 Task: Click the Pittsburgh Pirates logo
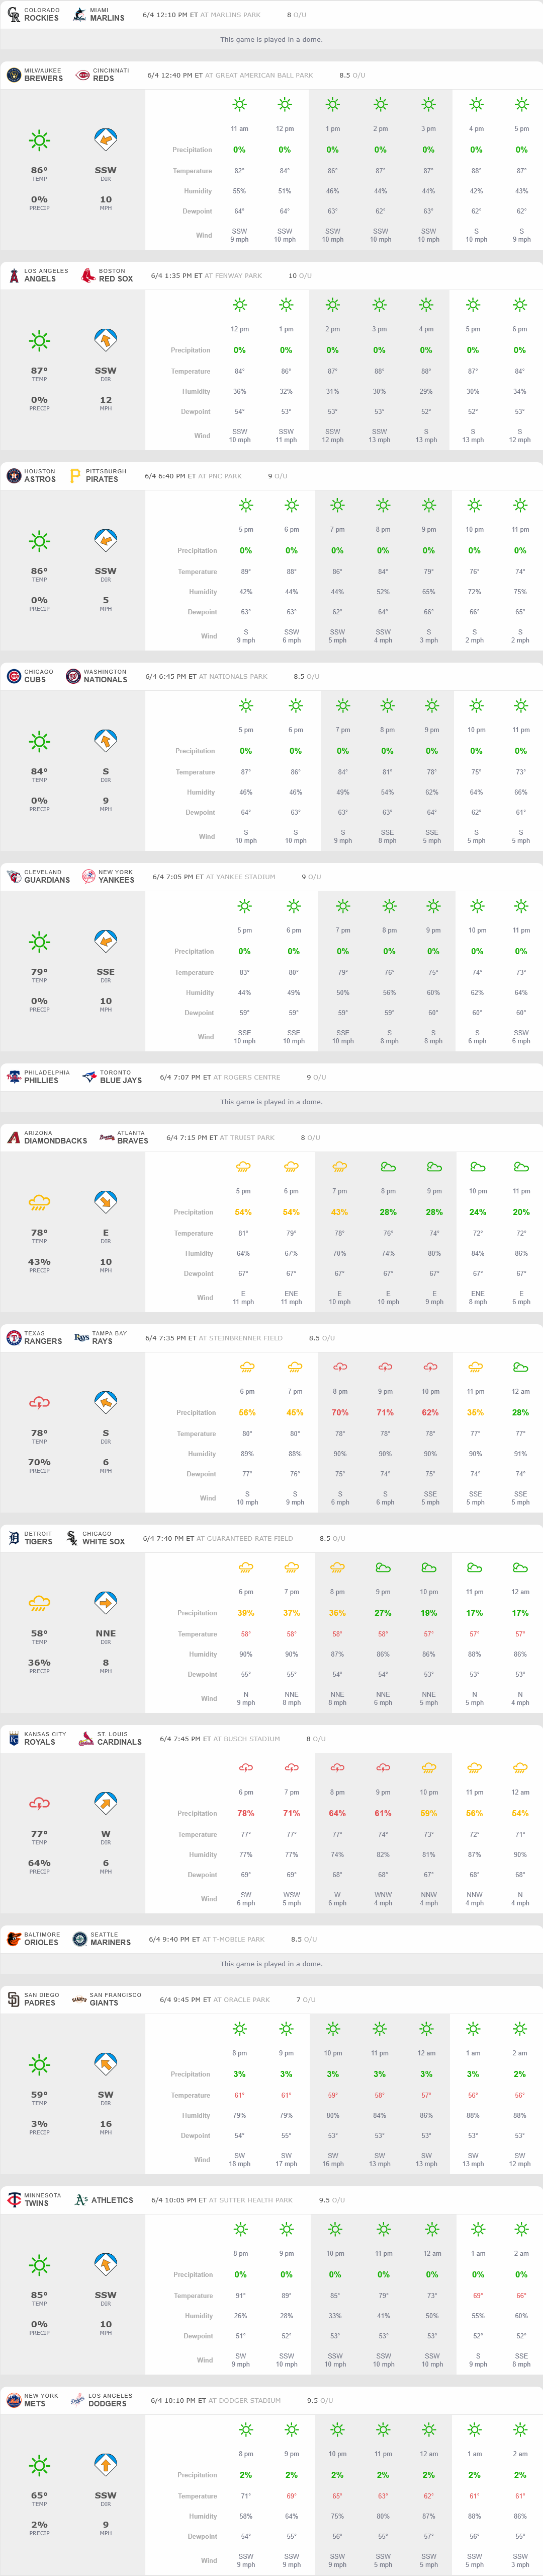tap(75, 476)
